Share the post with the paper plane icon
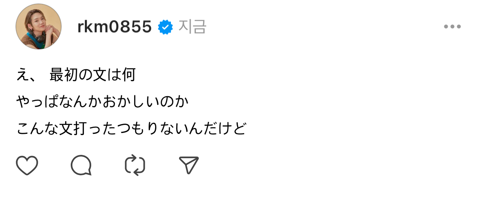Viewport: 482px width, 198px height. tap(189, 165)
